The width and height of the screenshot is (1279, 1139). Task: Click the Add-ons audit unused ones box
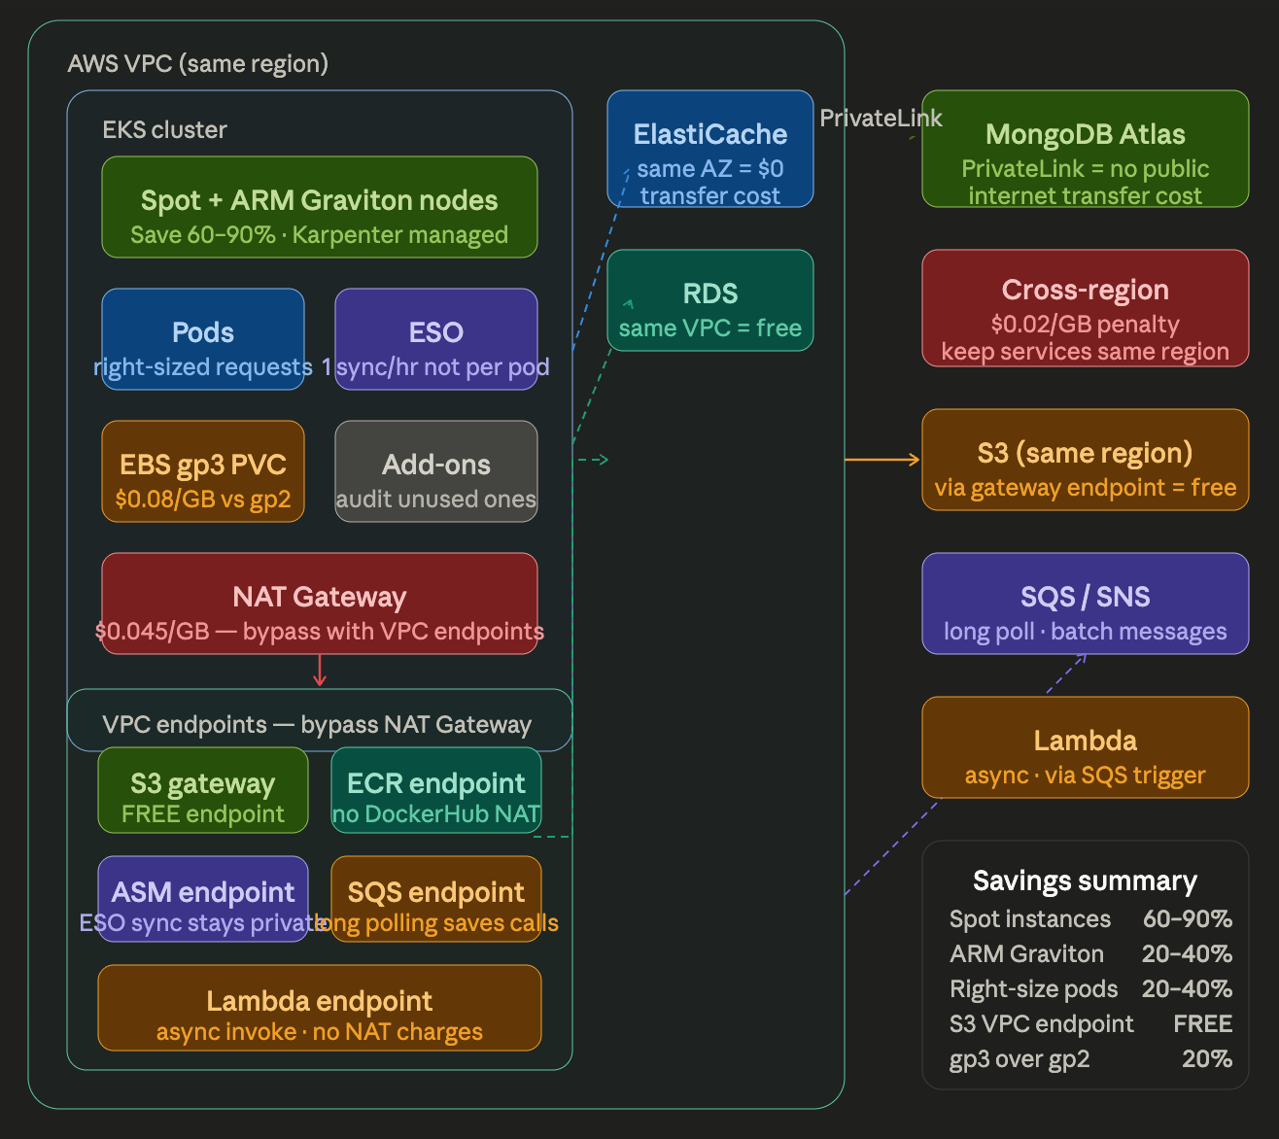click(436, 471)
